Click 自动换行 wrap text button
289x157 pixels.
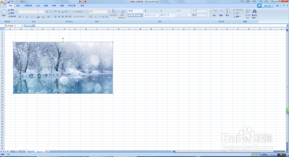coord(78,12)
